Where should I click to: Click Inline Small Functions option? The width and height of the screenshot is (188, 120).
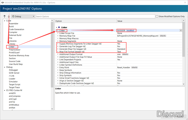(x=74, y=78)
